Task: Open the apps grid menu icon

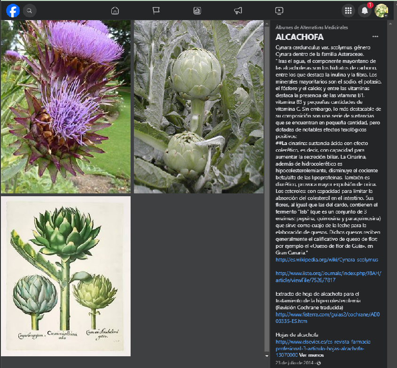Action: pyautogui.click(x=348, y=10)
